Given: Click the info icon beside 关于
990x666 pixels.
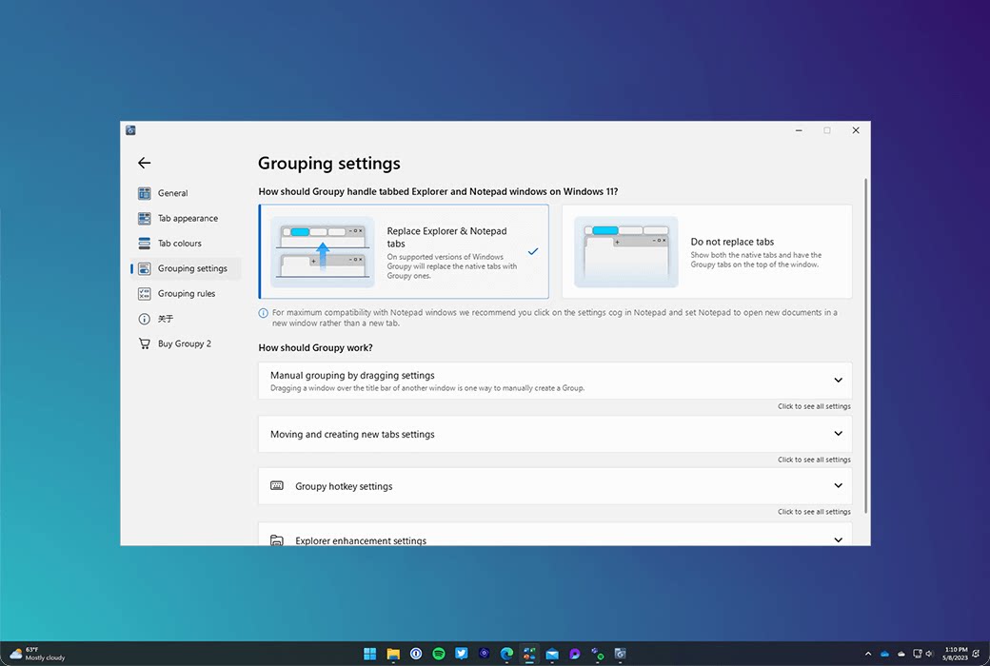Looking at the screenshot, I should (x=145, y=319).
